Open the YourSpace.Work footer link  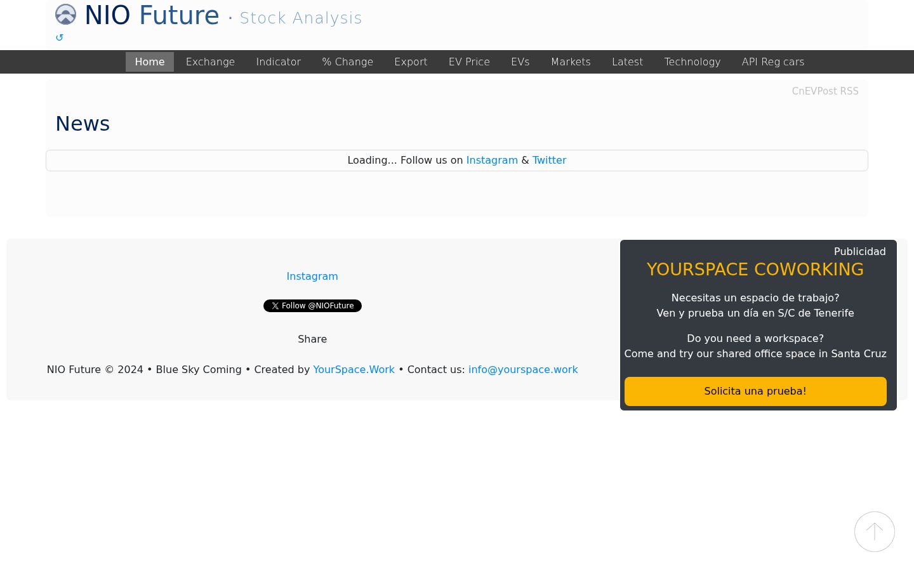pyautogui.click(x=354, y=370)
